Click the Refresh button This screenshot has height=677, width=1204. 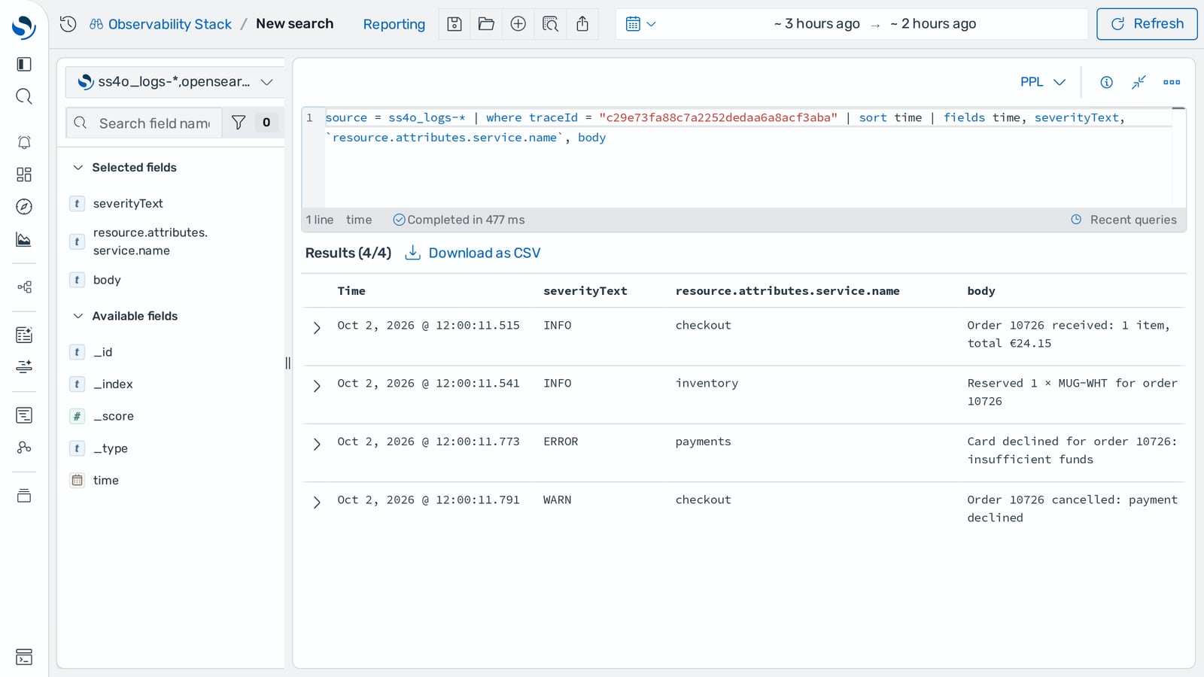pos(1147,24)
